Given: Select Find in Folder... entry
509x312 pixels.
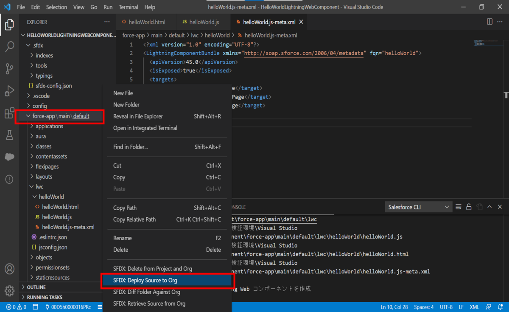Looking at the screenshot, I should point(167,147).
